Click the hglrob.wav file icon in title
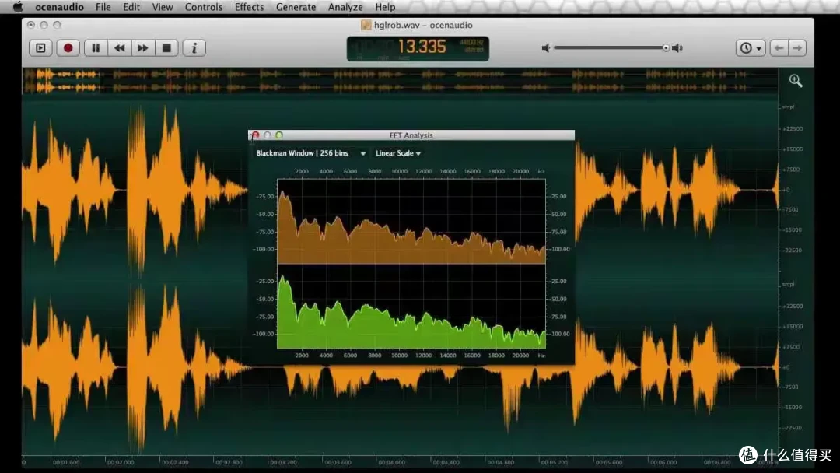 click(366, 25)
